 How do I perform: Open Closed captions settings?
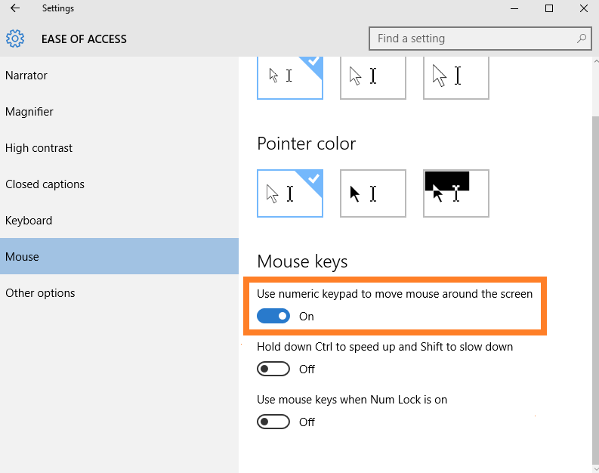(x=45, y=184)
